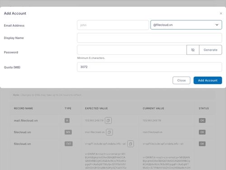Click the A type badge
This screenshot has width=226, height=170.
click(x=67, y=121)
